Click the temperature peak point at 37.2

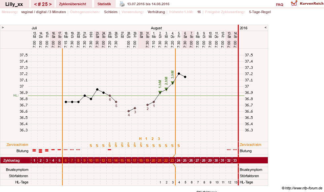coord(179,73)
